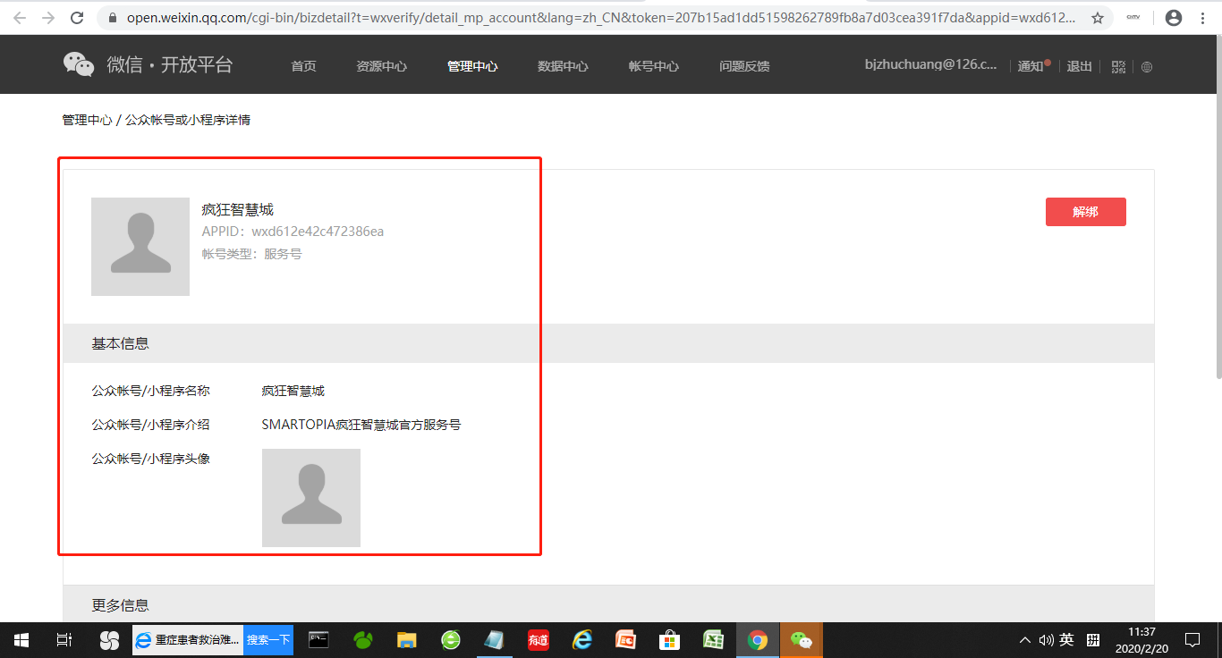1222x658 pixels.
Task: Open WeChat app on taskbar
Action: [802, 640]
